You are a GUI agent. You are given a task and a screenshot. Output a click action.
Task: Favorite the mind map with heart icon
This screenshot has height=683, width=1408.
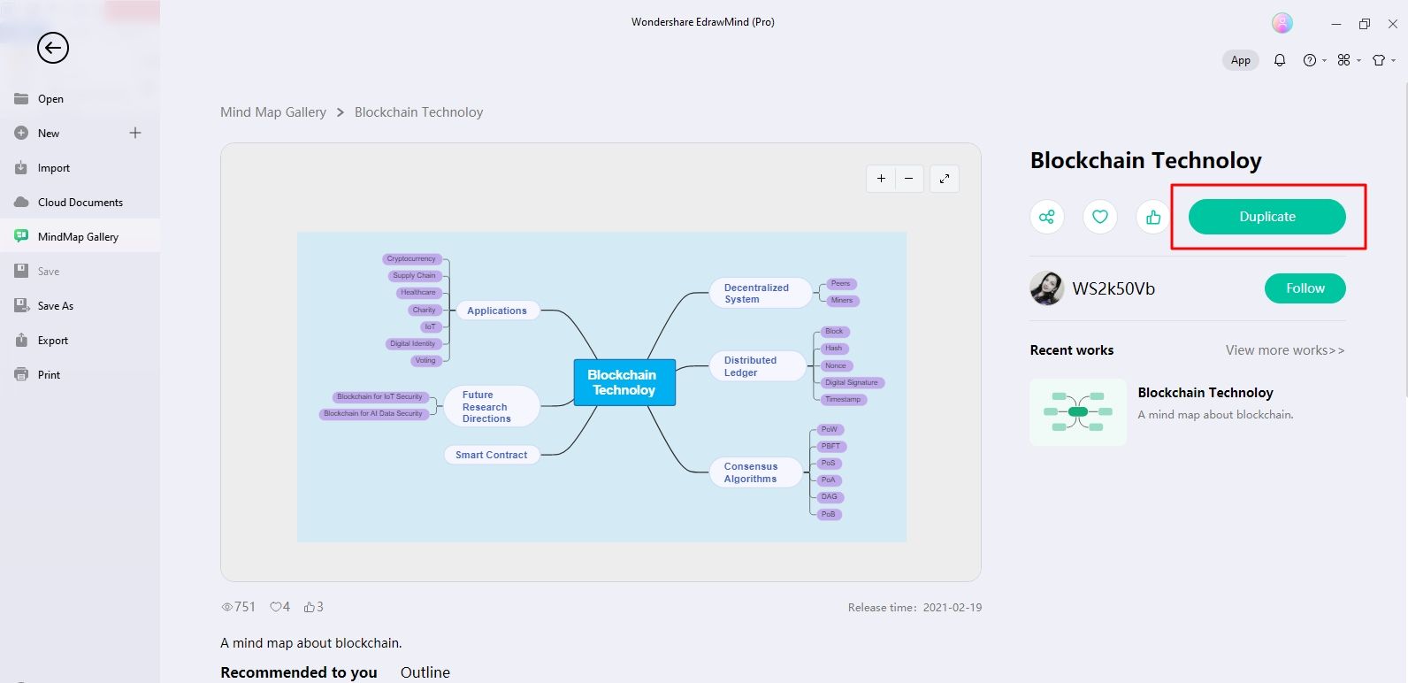(1100, 217)
